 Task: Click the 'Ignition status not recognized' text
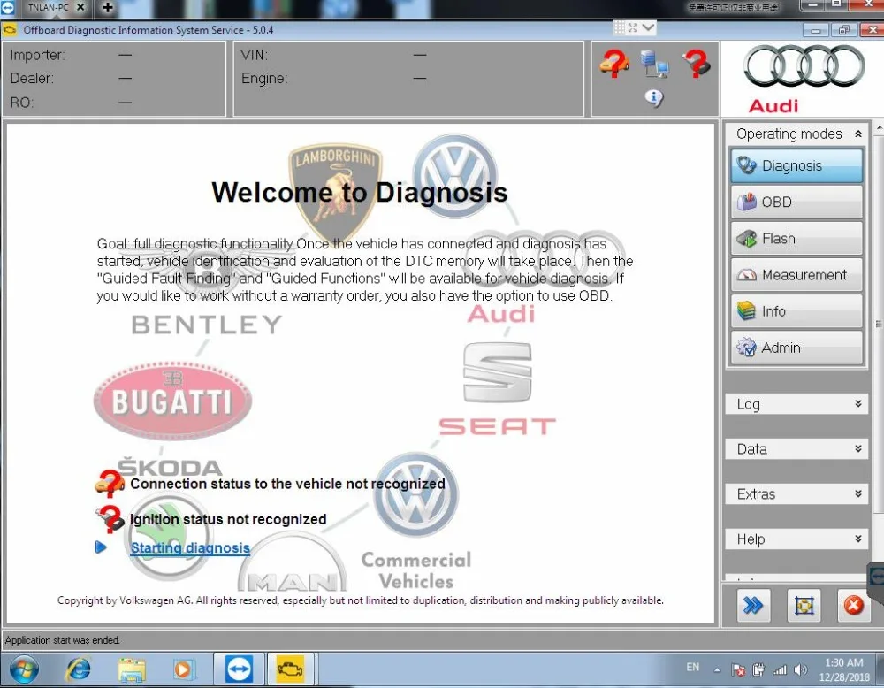[x=228, y=519]
